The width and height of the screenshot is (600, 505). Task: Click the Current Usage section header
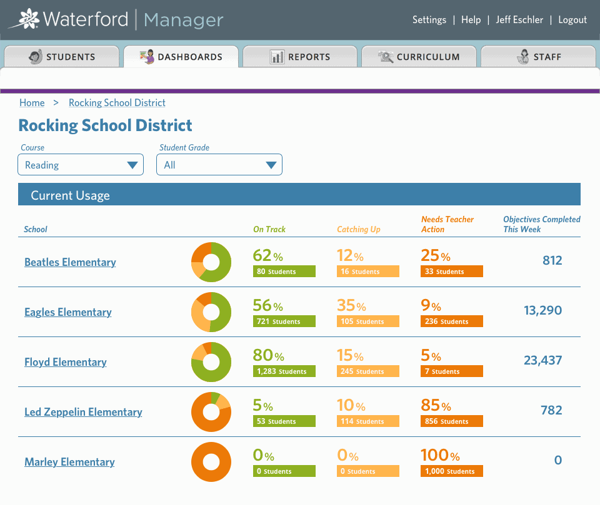299,194
